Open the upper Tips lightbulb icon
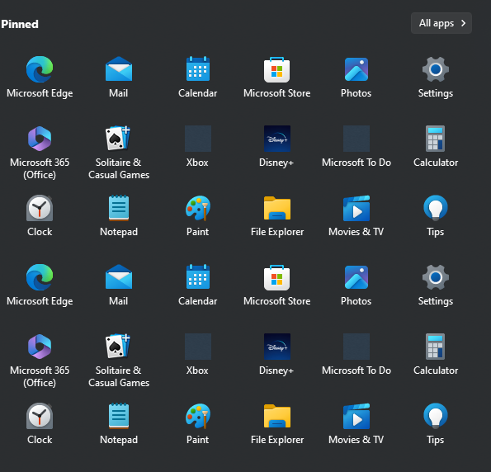491x472 pixels. pos(436,207)
